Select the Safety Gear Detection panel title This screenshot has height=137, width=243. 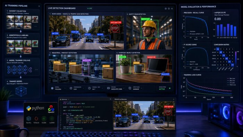pos(136,14)
